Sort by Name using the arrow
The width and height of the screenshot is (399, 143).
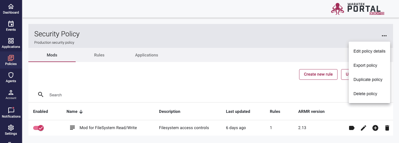click(81, 112)
